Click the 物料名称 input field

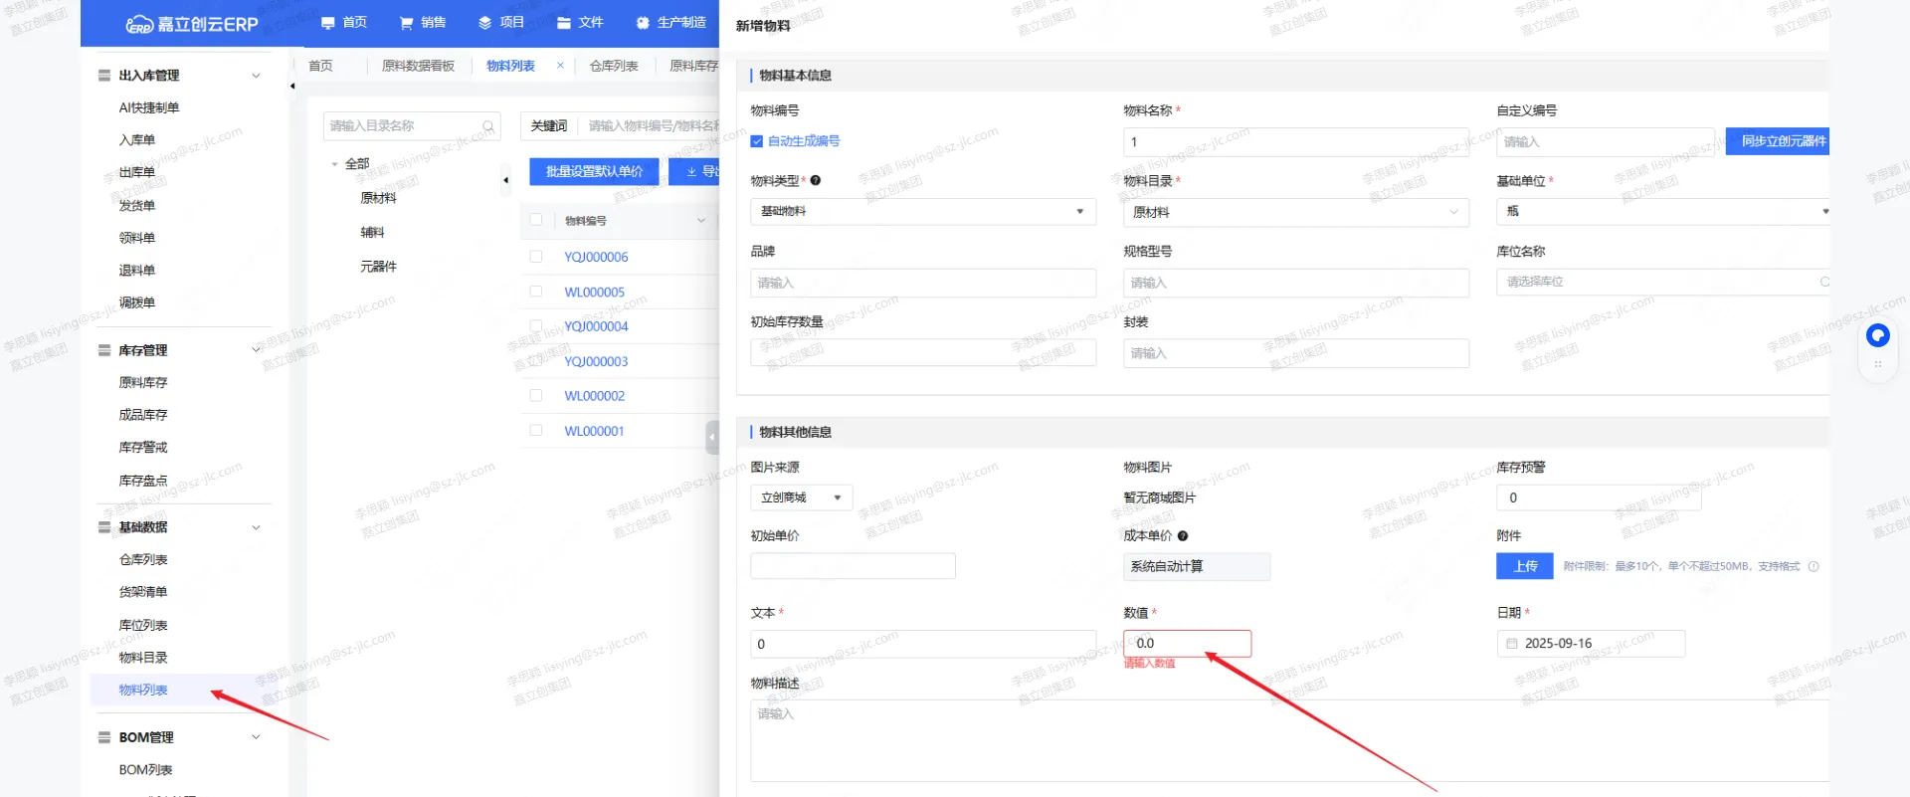(1295, 142)
